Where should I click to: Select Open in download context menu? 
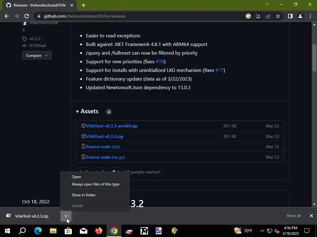[95, 177]
